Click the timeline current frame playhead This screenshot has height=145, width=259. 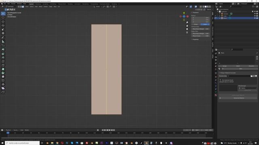pyautogui.click(x=8, y=133)
